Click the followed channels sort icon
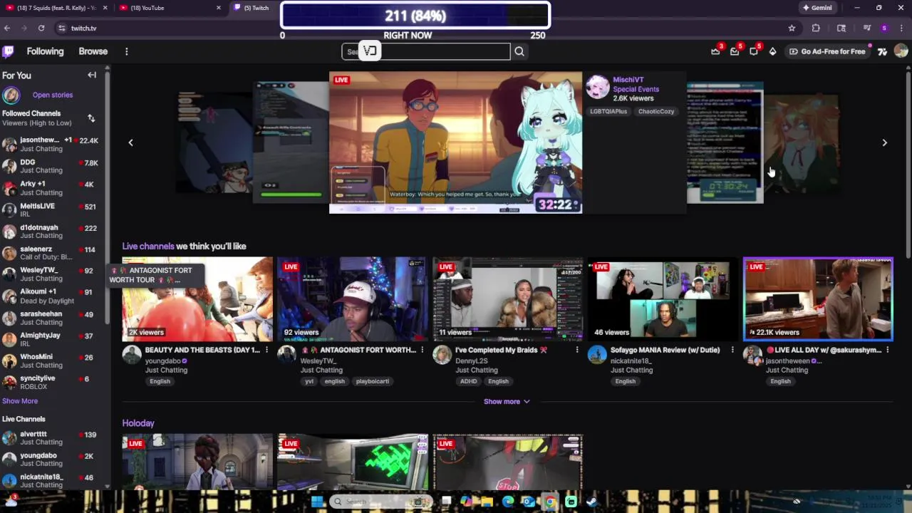The width and height of the screenshot is (912, 513). 90,118
